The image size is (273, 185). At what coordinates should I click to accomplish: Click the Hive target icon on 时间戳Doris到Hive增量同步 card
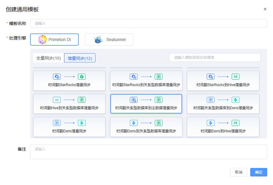pyautogui.click(x=236, y=123)
